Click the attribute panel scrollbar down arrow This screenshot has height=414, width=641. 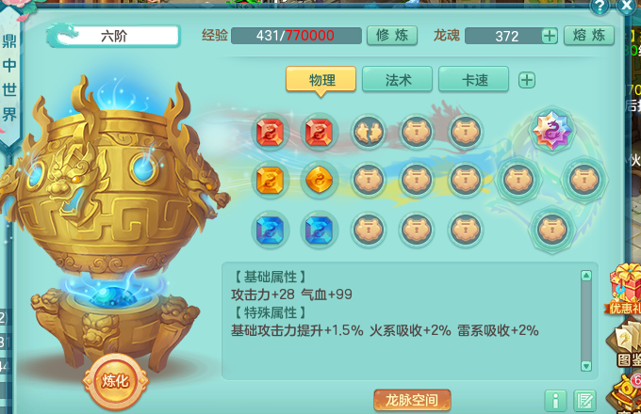(x=585, y=366)
